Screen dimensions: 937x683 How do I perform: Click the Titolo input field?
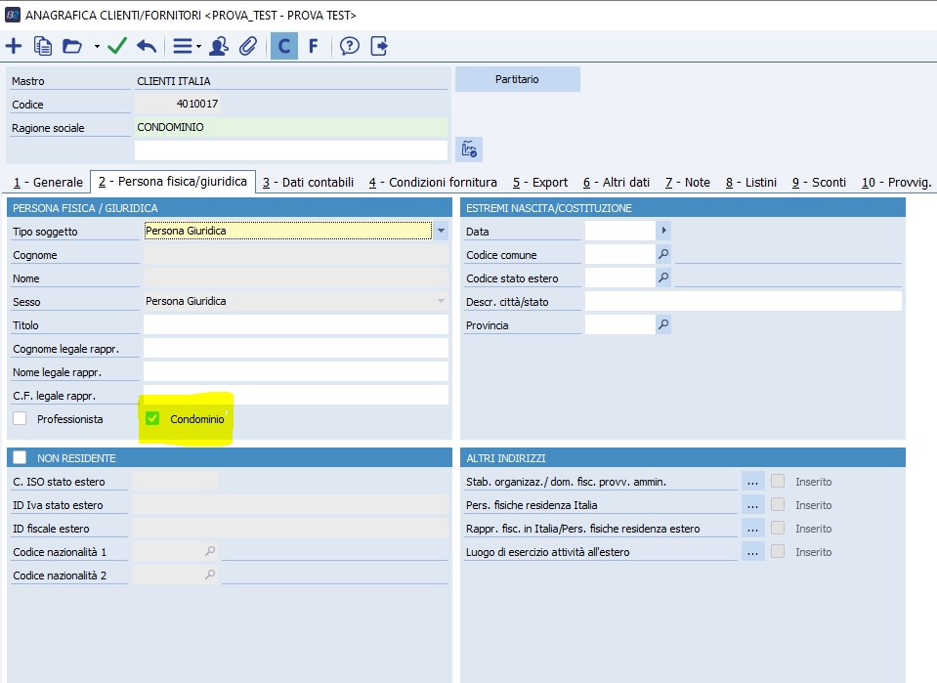pos(295,325)
